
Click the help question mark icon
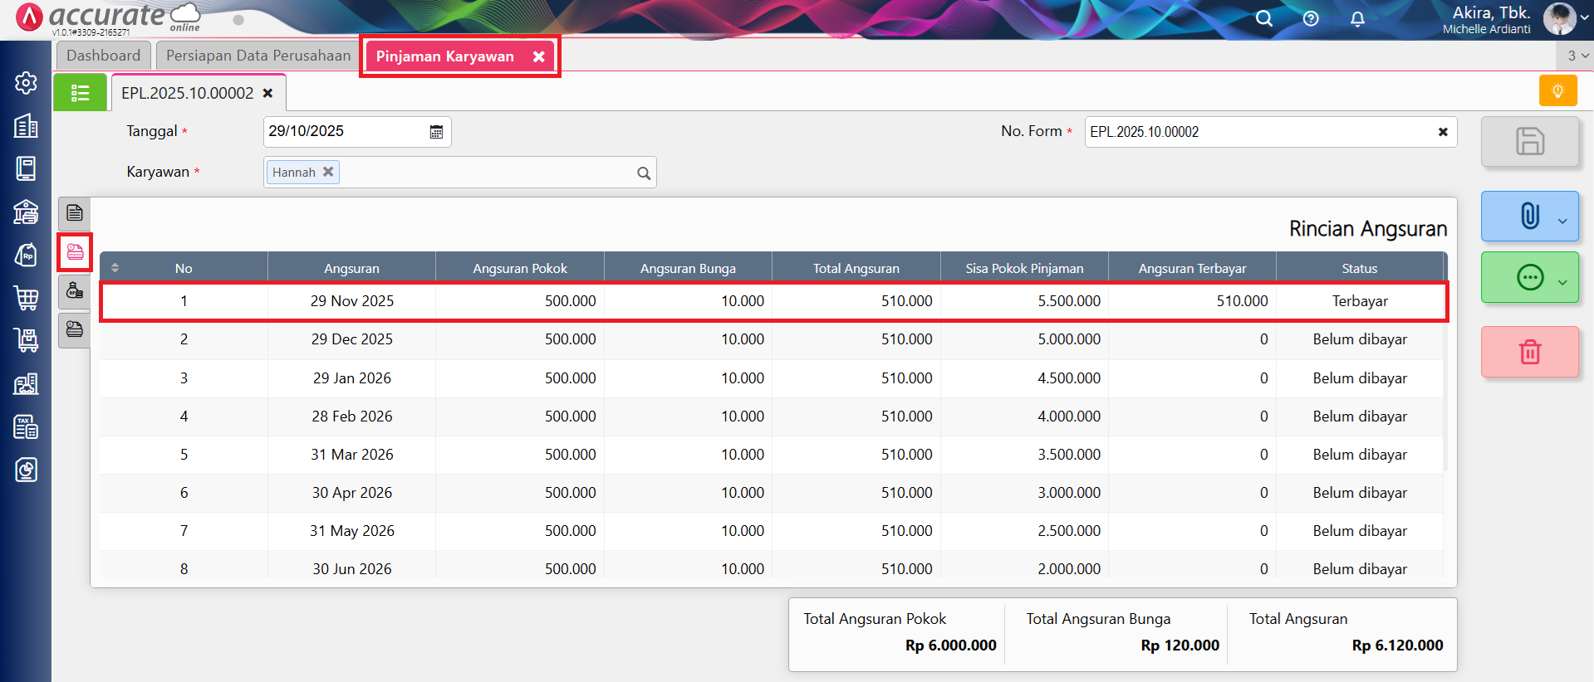point(1311,19)
